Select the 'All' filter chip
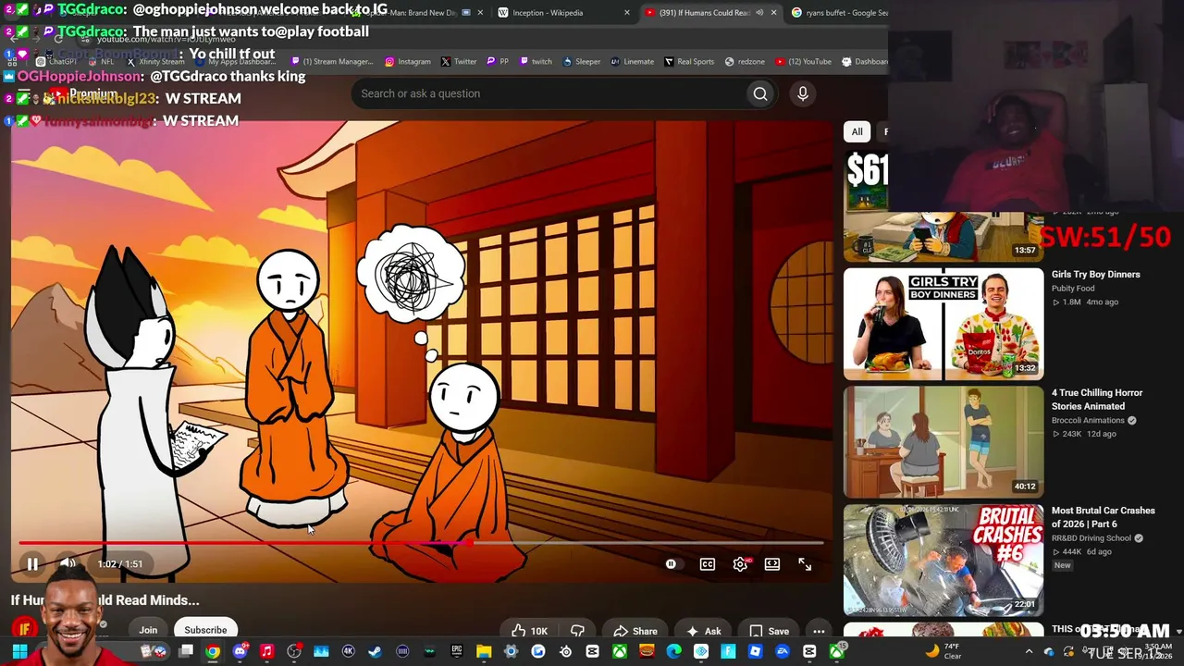The image size is (1184, 666). [x=857, y=131]
